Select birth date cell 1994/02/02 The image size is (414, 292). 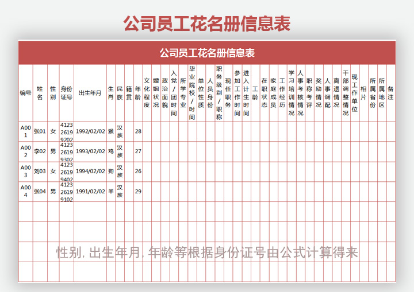pyautogui.click(x=90, y=172)
